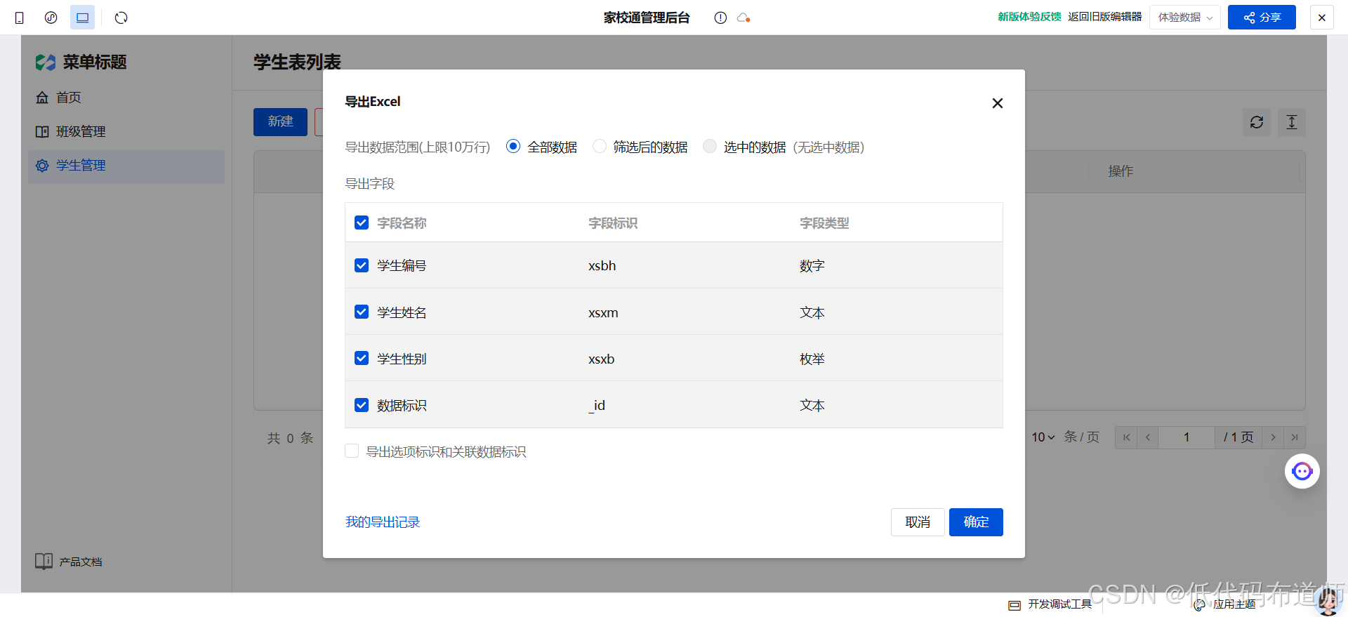Viewport: 1348px width, 617px height.
Task: Open the 体验数据 dropdown
Action: (x=1185, y=18)
